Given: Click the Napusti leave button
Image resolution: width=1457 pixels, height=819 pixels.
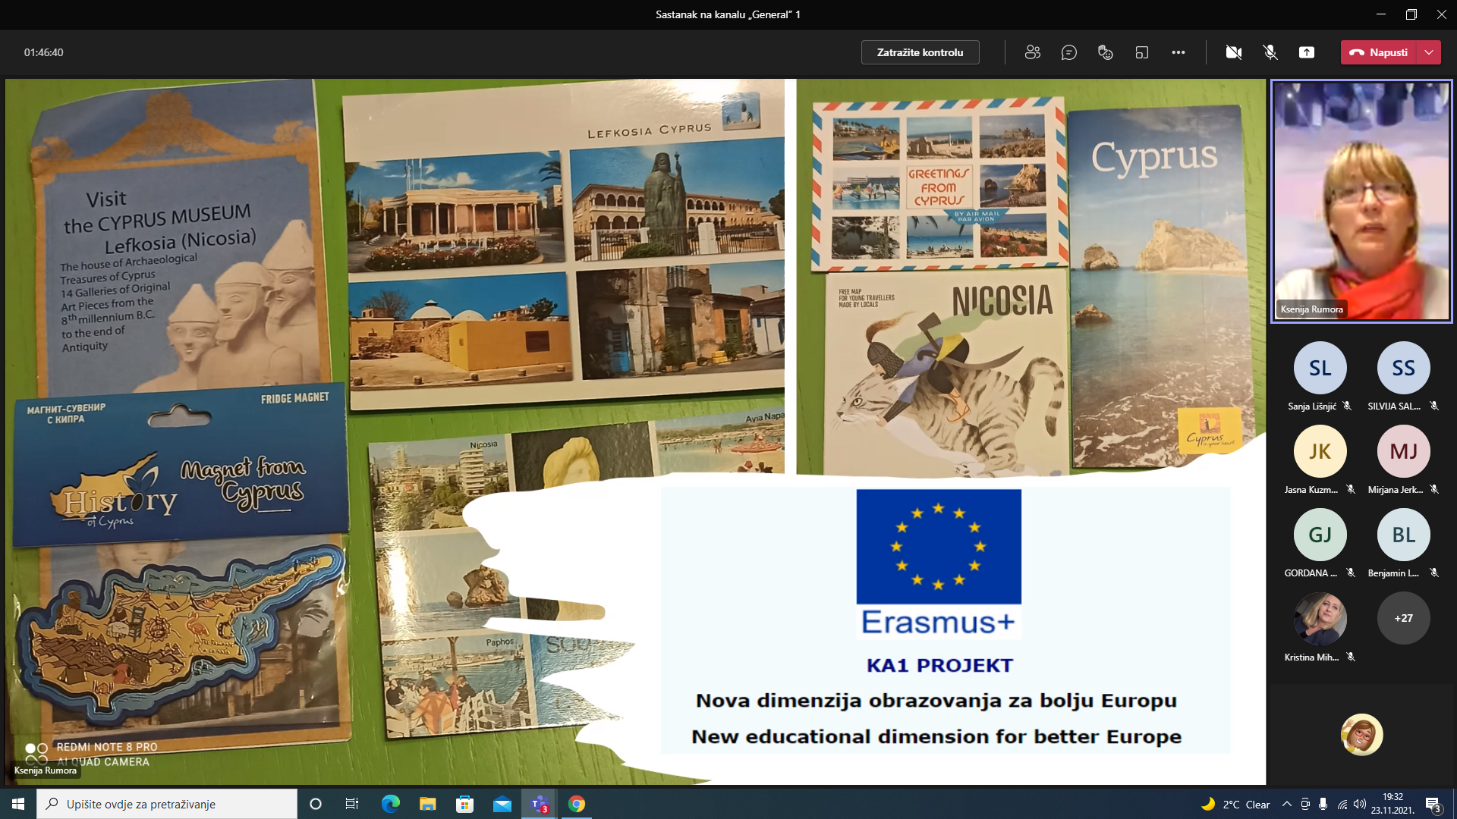Looking at the screenshot, I should tap(1379, 52).
